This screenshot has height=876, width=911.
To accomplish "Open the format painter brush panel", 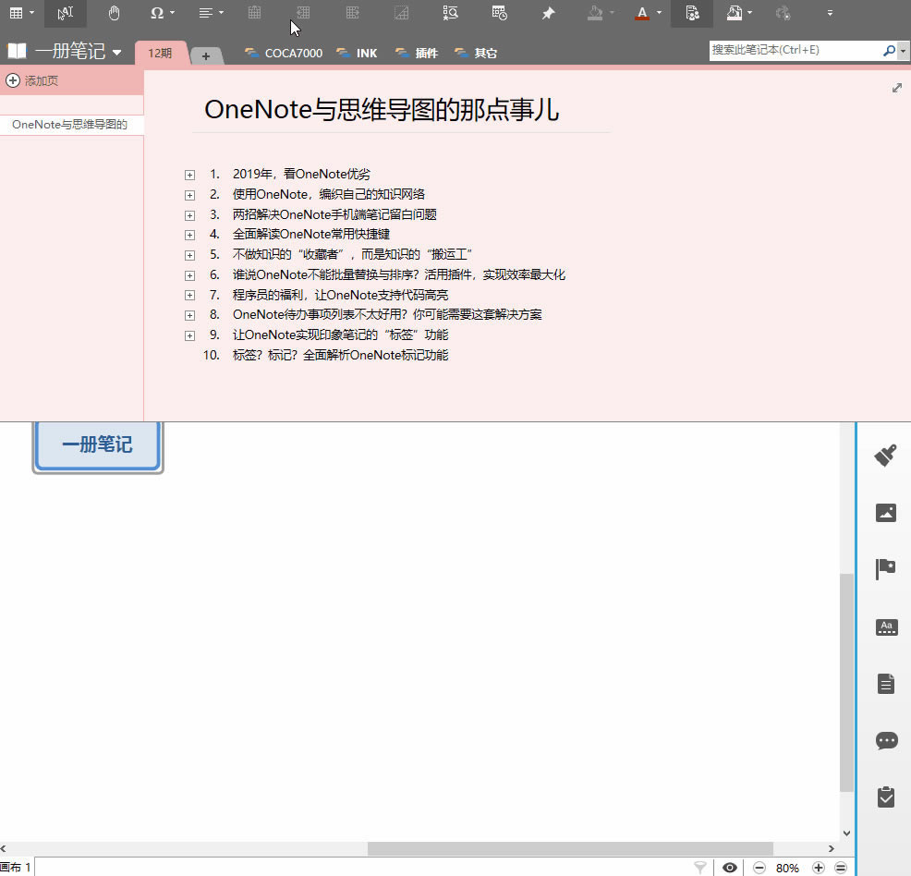I will 885,455.
